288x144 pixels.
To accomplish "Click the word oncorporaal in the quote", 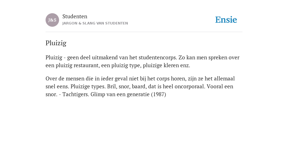I will pyautogui.click(x=190, y=86).
